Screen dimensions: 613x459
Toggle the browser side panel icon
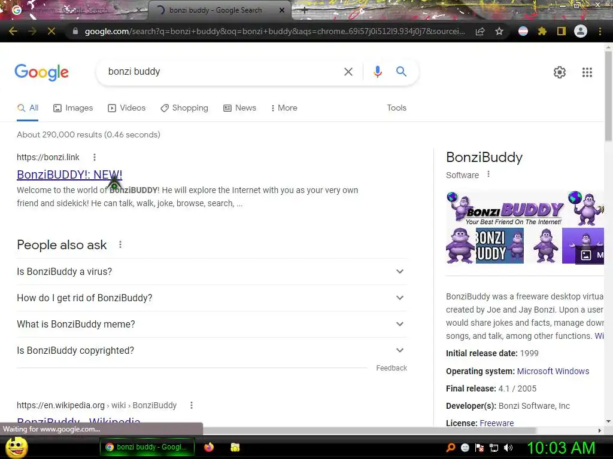(562, 31)
